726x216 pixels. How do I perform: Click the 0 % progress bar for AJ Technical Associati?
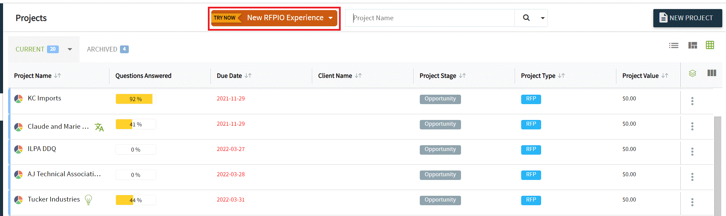[136, 175]
